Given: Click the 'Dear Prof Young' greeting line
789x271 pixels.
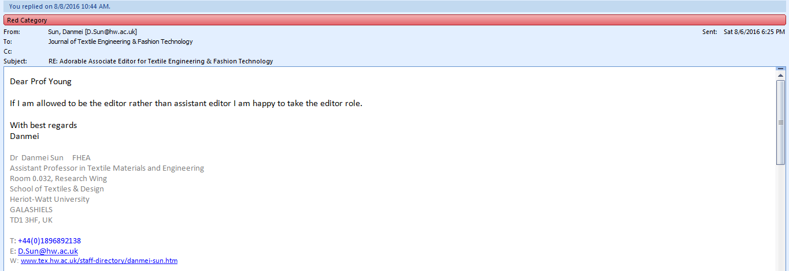Looking at the screenshot, I should click(40, 82).
